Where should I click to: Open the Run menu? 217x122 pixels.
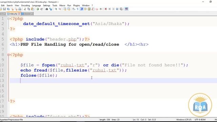pyautogui.click(x=69, y=5)
